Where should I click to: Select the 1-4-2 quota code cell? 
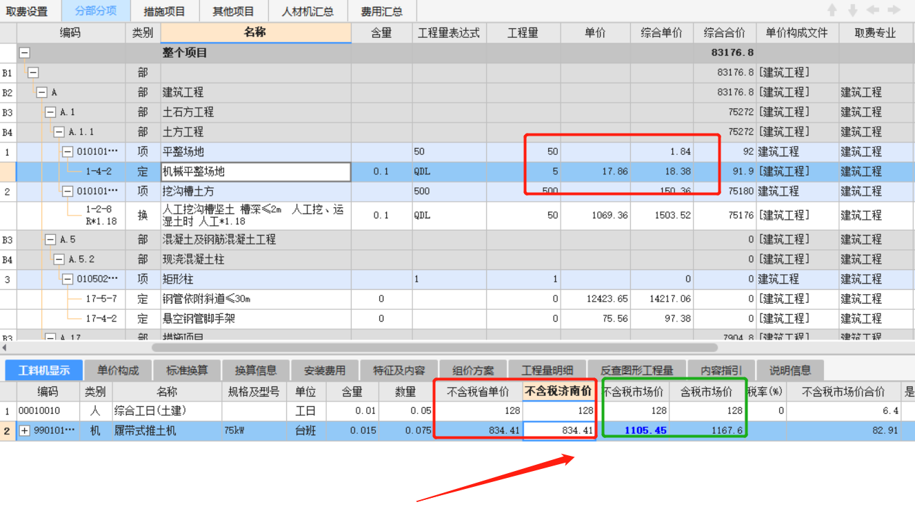coord(72,171)
